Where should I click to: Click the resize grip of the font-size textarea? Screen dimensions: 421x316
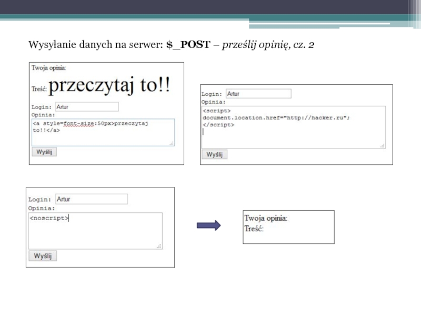pyautogui.click(x=172, y=143)
